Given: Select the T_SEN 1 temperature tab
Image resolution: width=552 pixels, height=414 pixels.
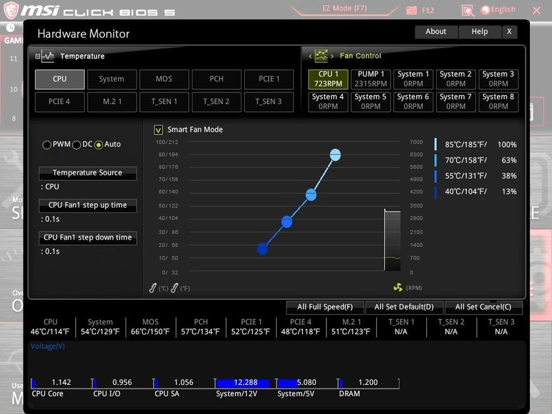Looking at the screenshot, I should [x=164, y=101].
